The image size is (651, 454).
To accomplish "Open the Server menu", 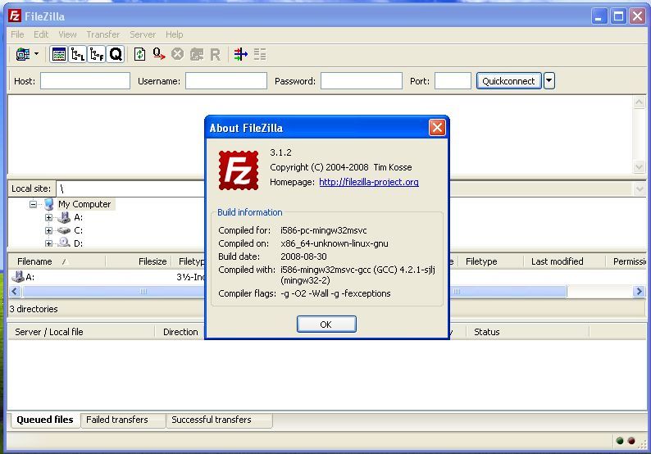I will click(x=143, y=34).
